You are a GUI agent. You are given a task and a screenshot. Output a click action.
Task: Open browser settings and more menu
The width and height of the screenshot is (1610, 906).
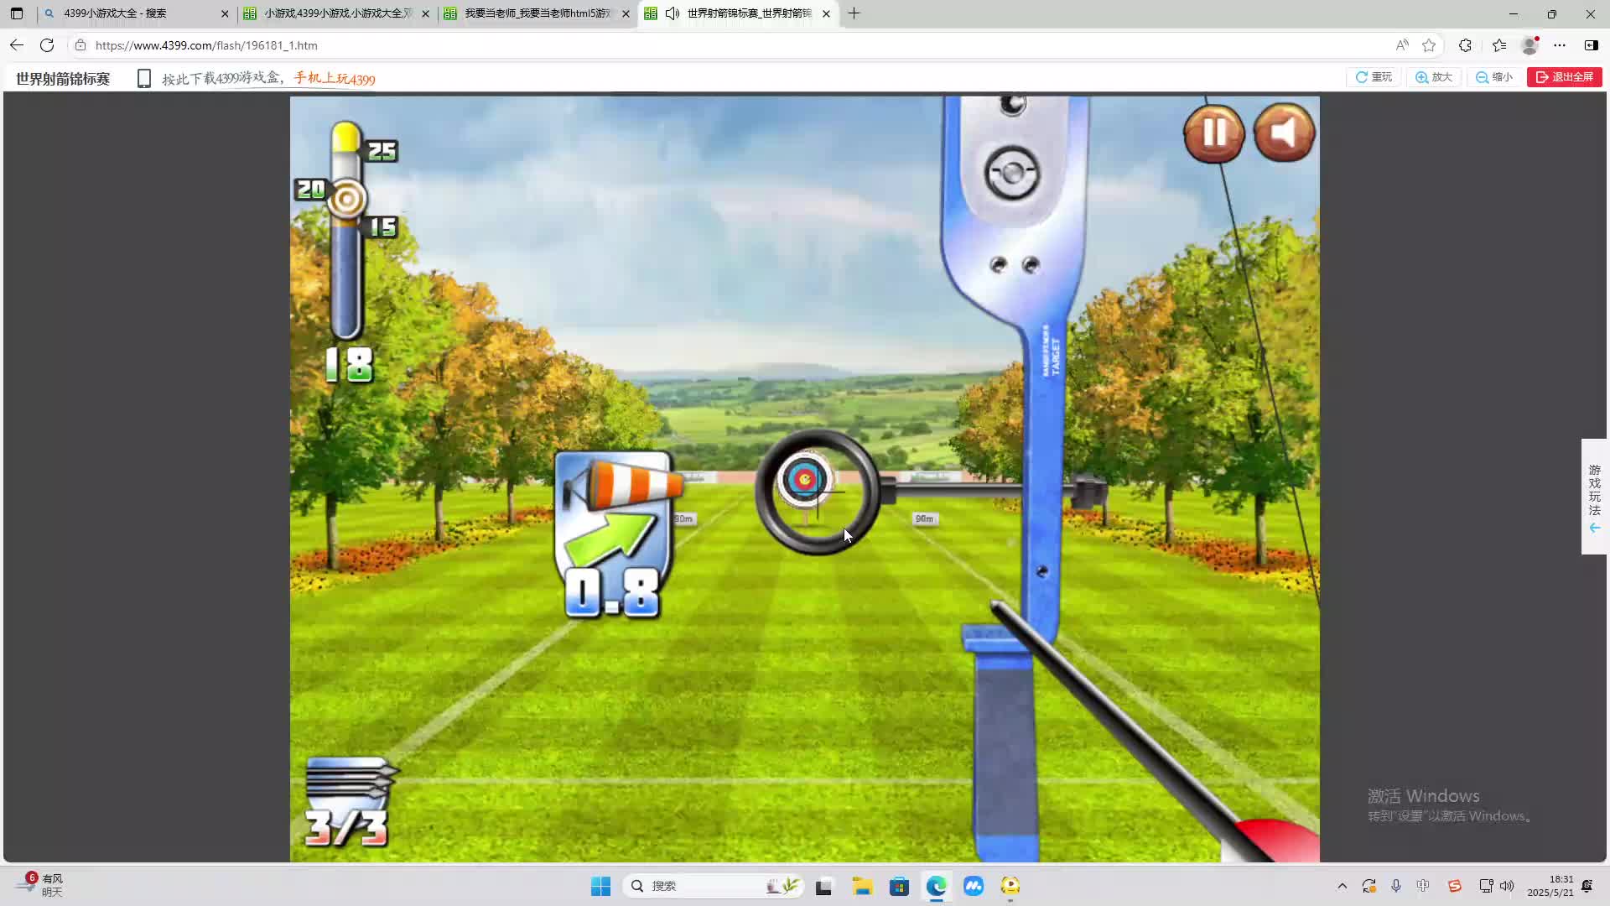pos(1560,45)
